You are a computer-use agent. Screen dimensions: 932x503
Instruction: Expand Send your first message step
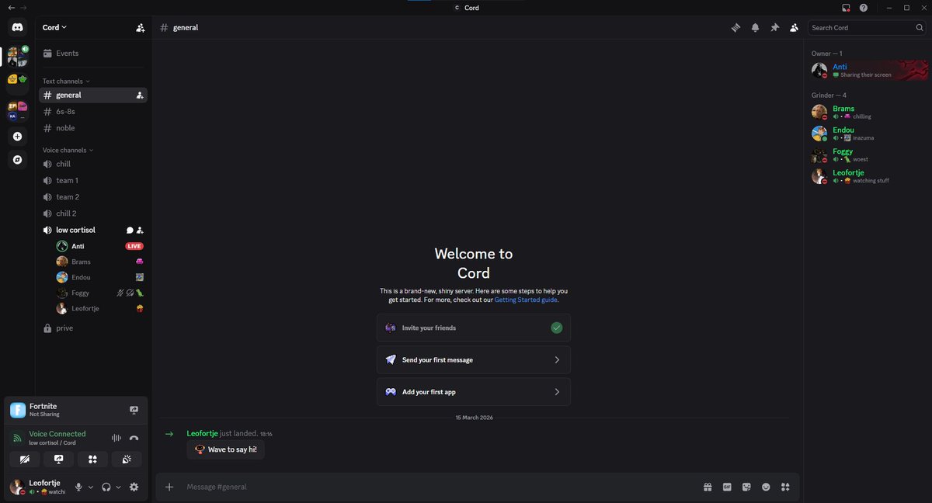click(474, 360)
